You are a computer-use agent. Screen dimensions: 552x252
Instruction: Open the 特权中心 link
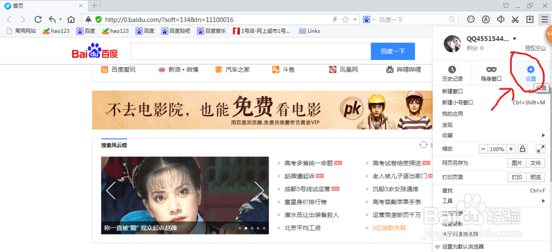535,48
